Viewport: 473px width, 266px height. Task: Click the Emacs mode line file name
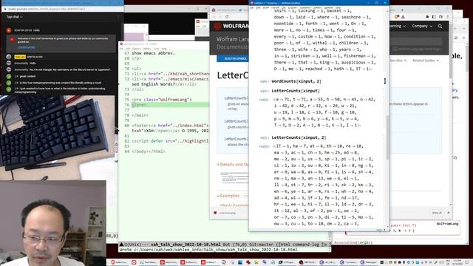186,245
